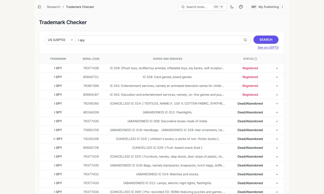
Task: Click the Serial Code column header
Action: point(91,59)
